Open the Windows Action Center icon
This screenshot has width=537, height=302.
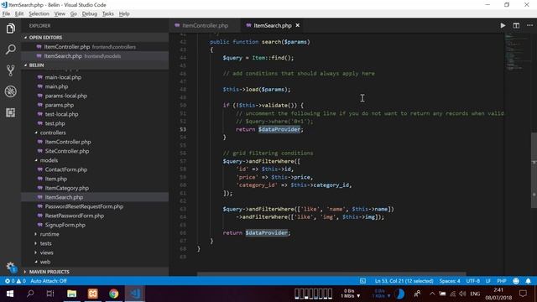click(x=523, y=294)
